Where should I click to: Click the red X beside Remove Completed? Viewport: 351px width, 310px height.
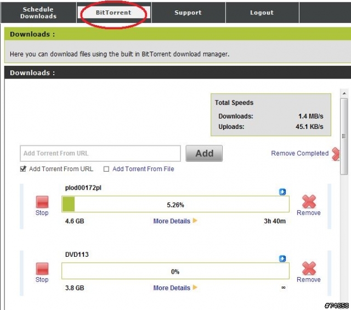(x=336, y=154)
